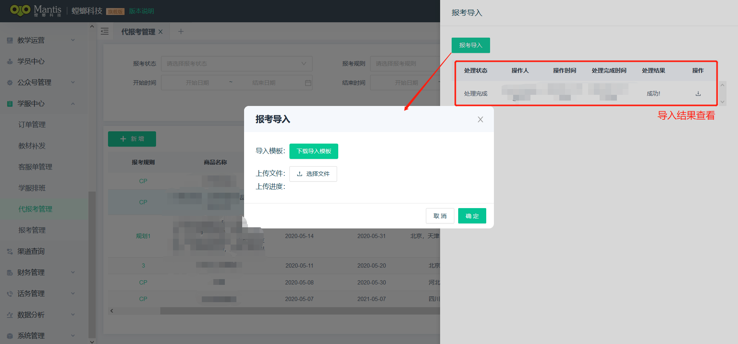Cancel the import dialog with 取消
Viewport: 738px width, 344px height.
click(440, 216)
